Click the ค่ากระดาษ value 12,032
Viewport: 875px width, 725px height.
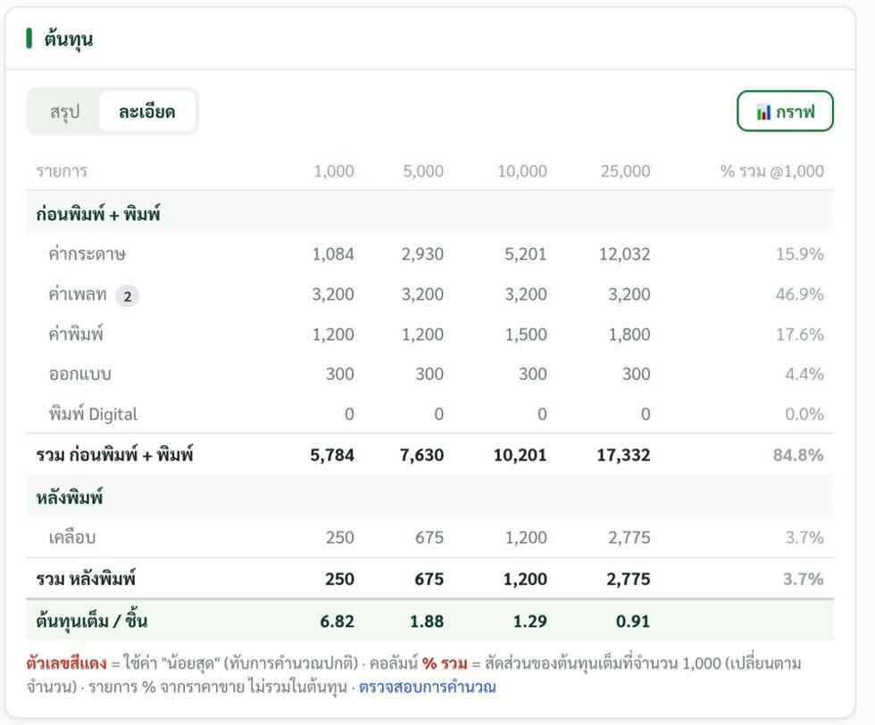[x=625, y=254]
